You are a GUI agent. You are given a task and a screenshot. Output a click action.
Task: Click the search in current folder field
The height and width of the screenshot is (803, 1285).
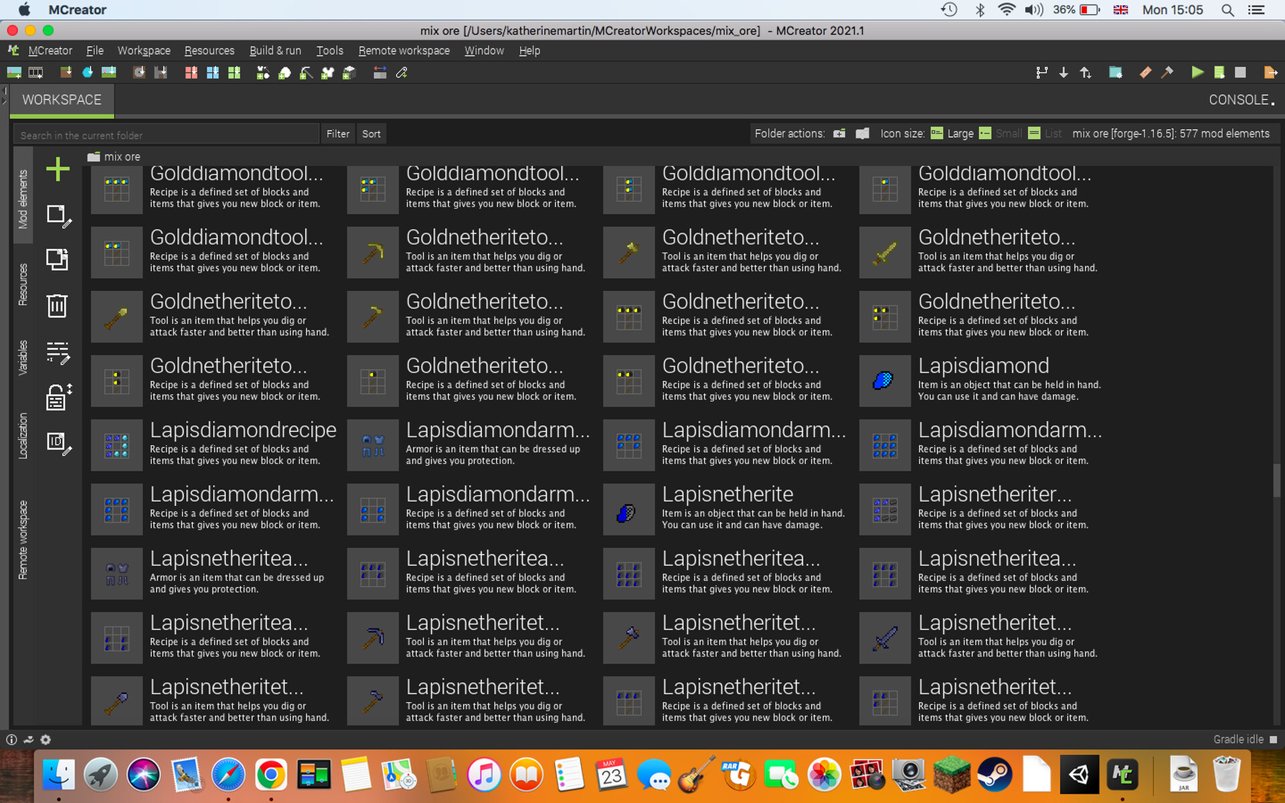click(x=166, y=135)
